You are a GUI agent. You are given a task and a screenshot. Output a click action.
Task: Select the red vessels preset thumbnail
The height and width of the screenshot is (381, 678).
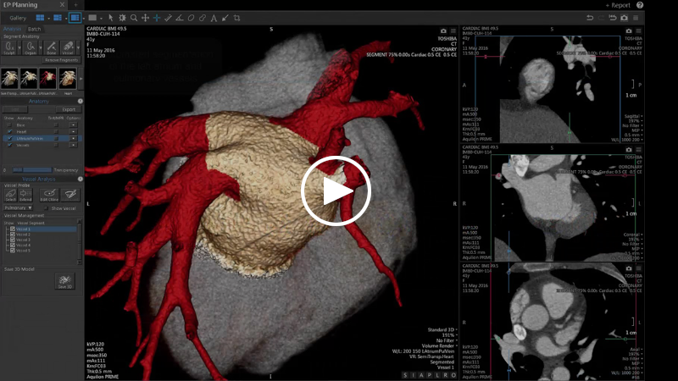[x=47, y=79]
